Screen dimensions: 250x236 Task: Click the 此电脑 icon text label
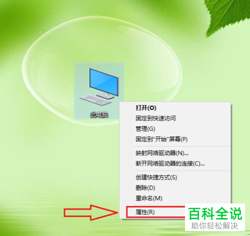99,114
